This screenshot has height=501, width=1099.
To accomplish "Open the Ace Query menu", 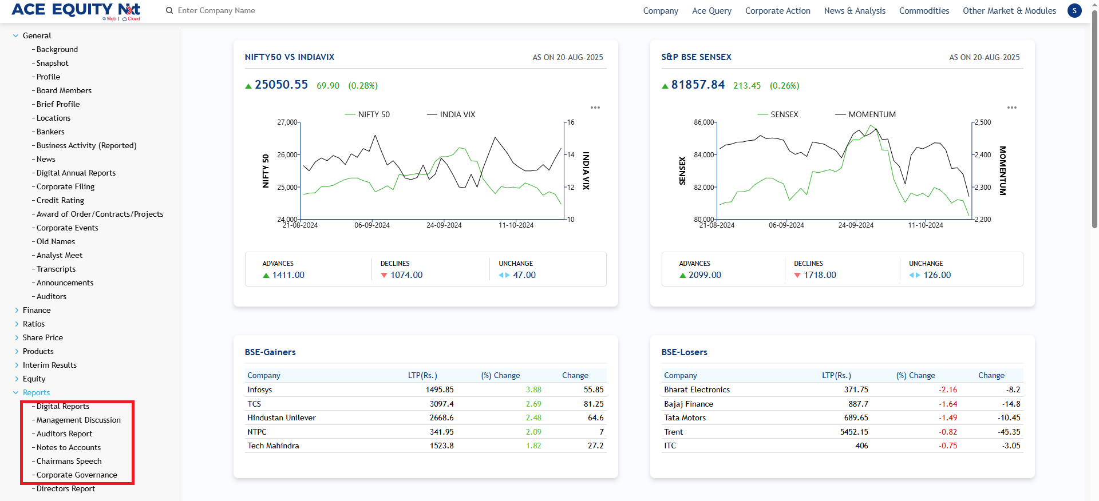I will 711,11.
